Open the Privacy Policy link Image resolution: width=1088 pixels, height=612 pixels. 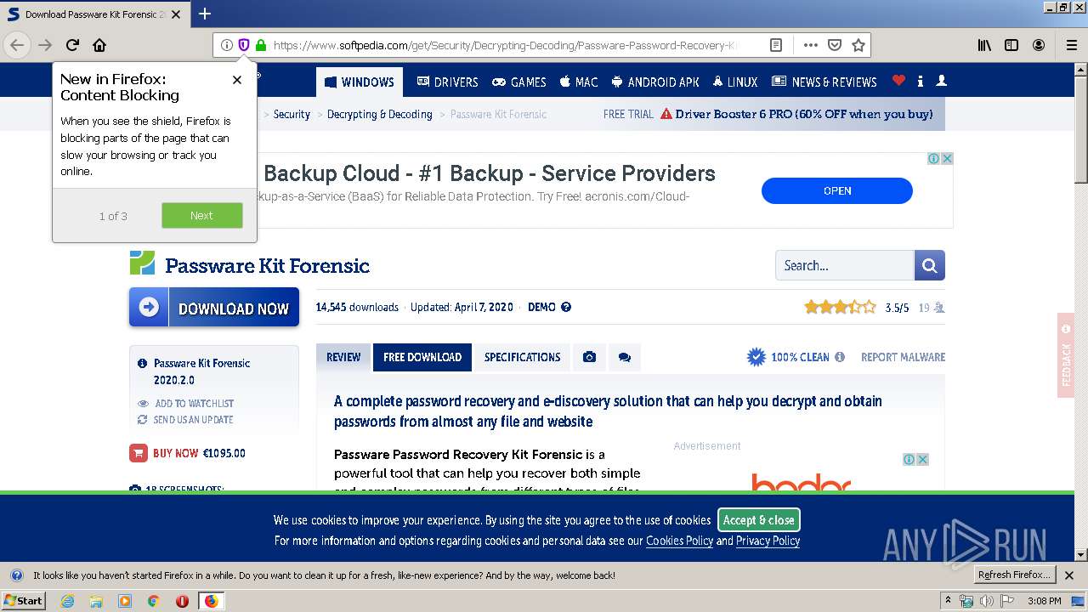pos(768,541)
